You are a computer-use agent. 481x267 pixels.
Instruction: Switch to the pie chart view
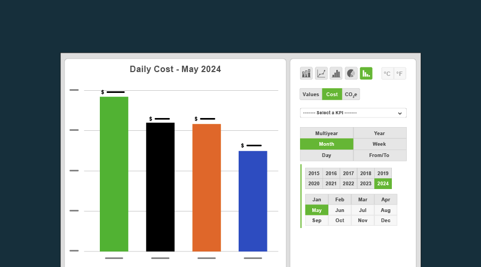tap(351, 73)
